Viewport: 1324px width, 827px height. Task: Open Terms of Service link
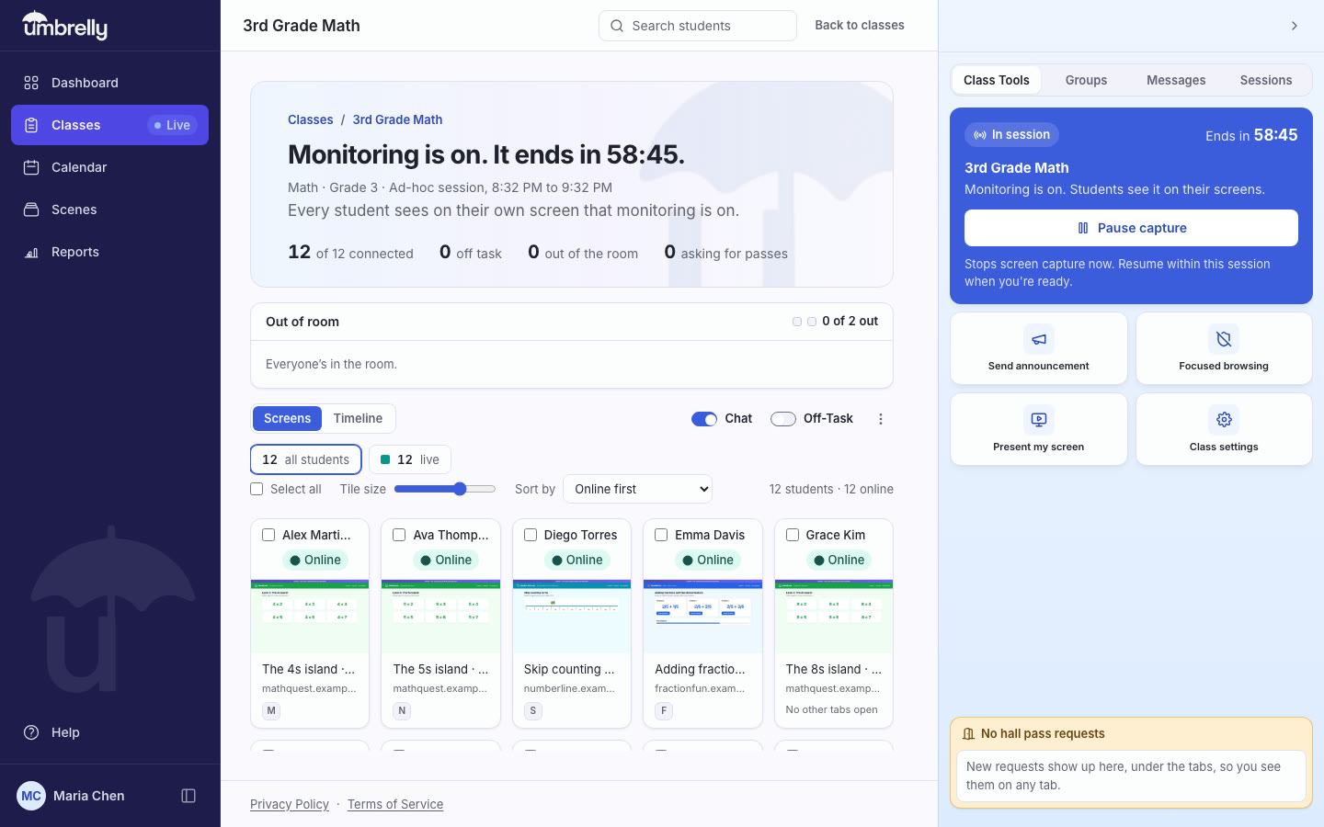395,804
